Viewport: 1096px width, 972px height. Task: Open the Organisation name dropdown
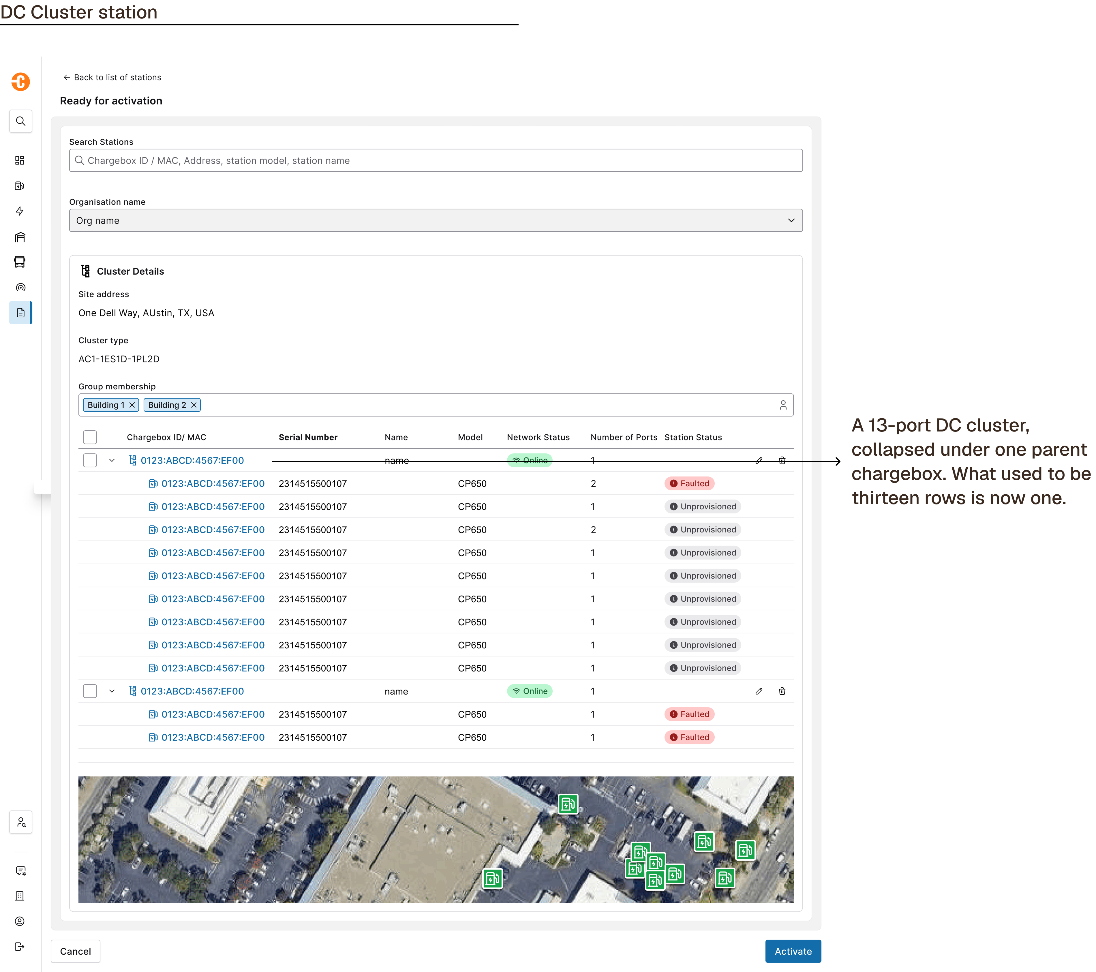(x=436, y=220)
